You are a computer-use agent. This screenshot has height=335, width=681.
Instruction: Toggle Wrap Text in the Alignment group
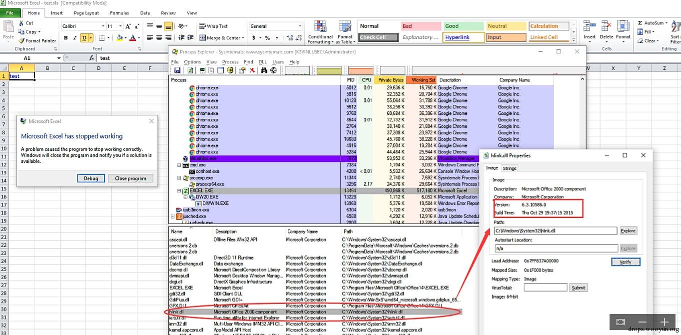click(213, 26)
